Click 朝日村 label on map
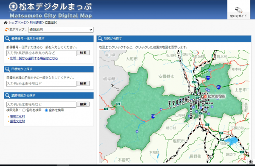Viewport: 255px width, 166px height. point(171,128)
